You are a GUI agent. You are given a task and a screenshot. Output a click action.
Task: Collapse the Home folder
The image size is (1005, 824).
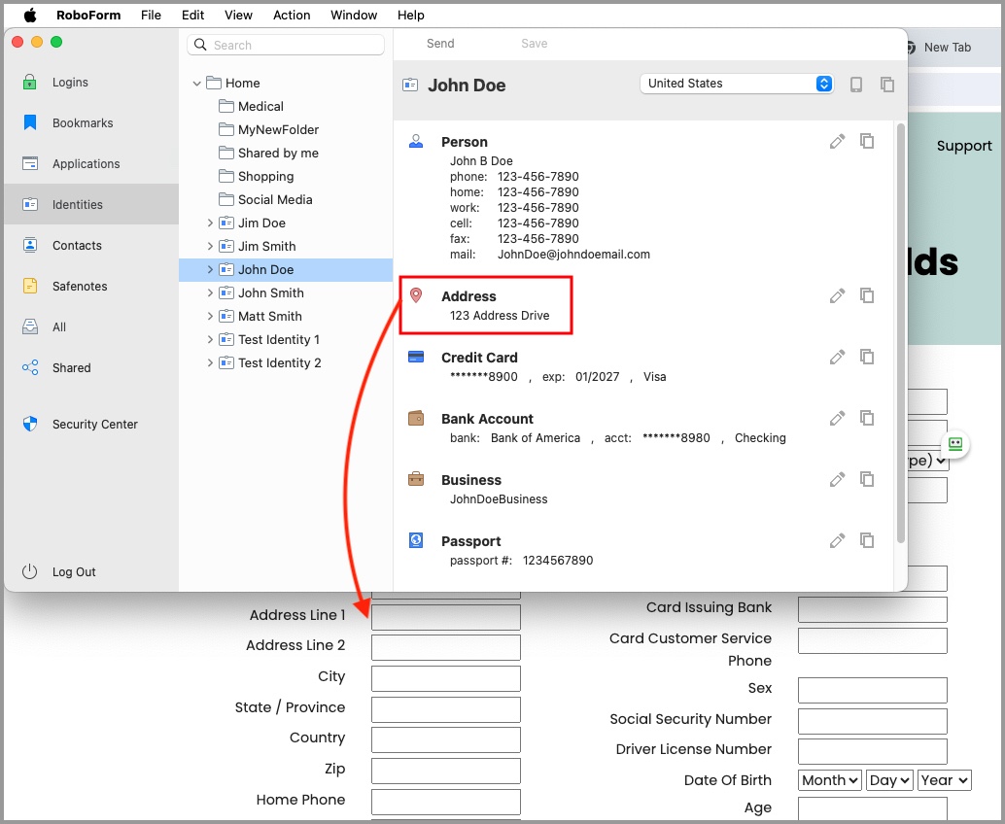(x=196, y=84)
